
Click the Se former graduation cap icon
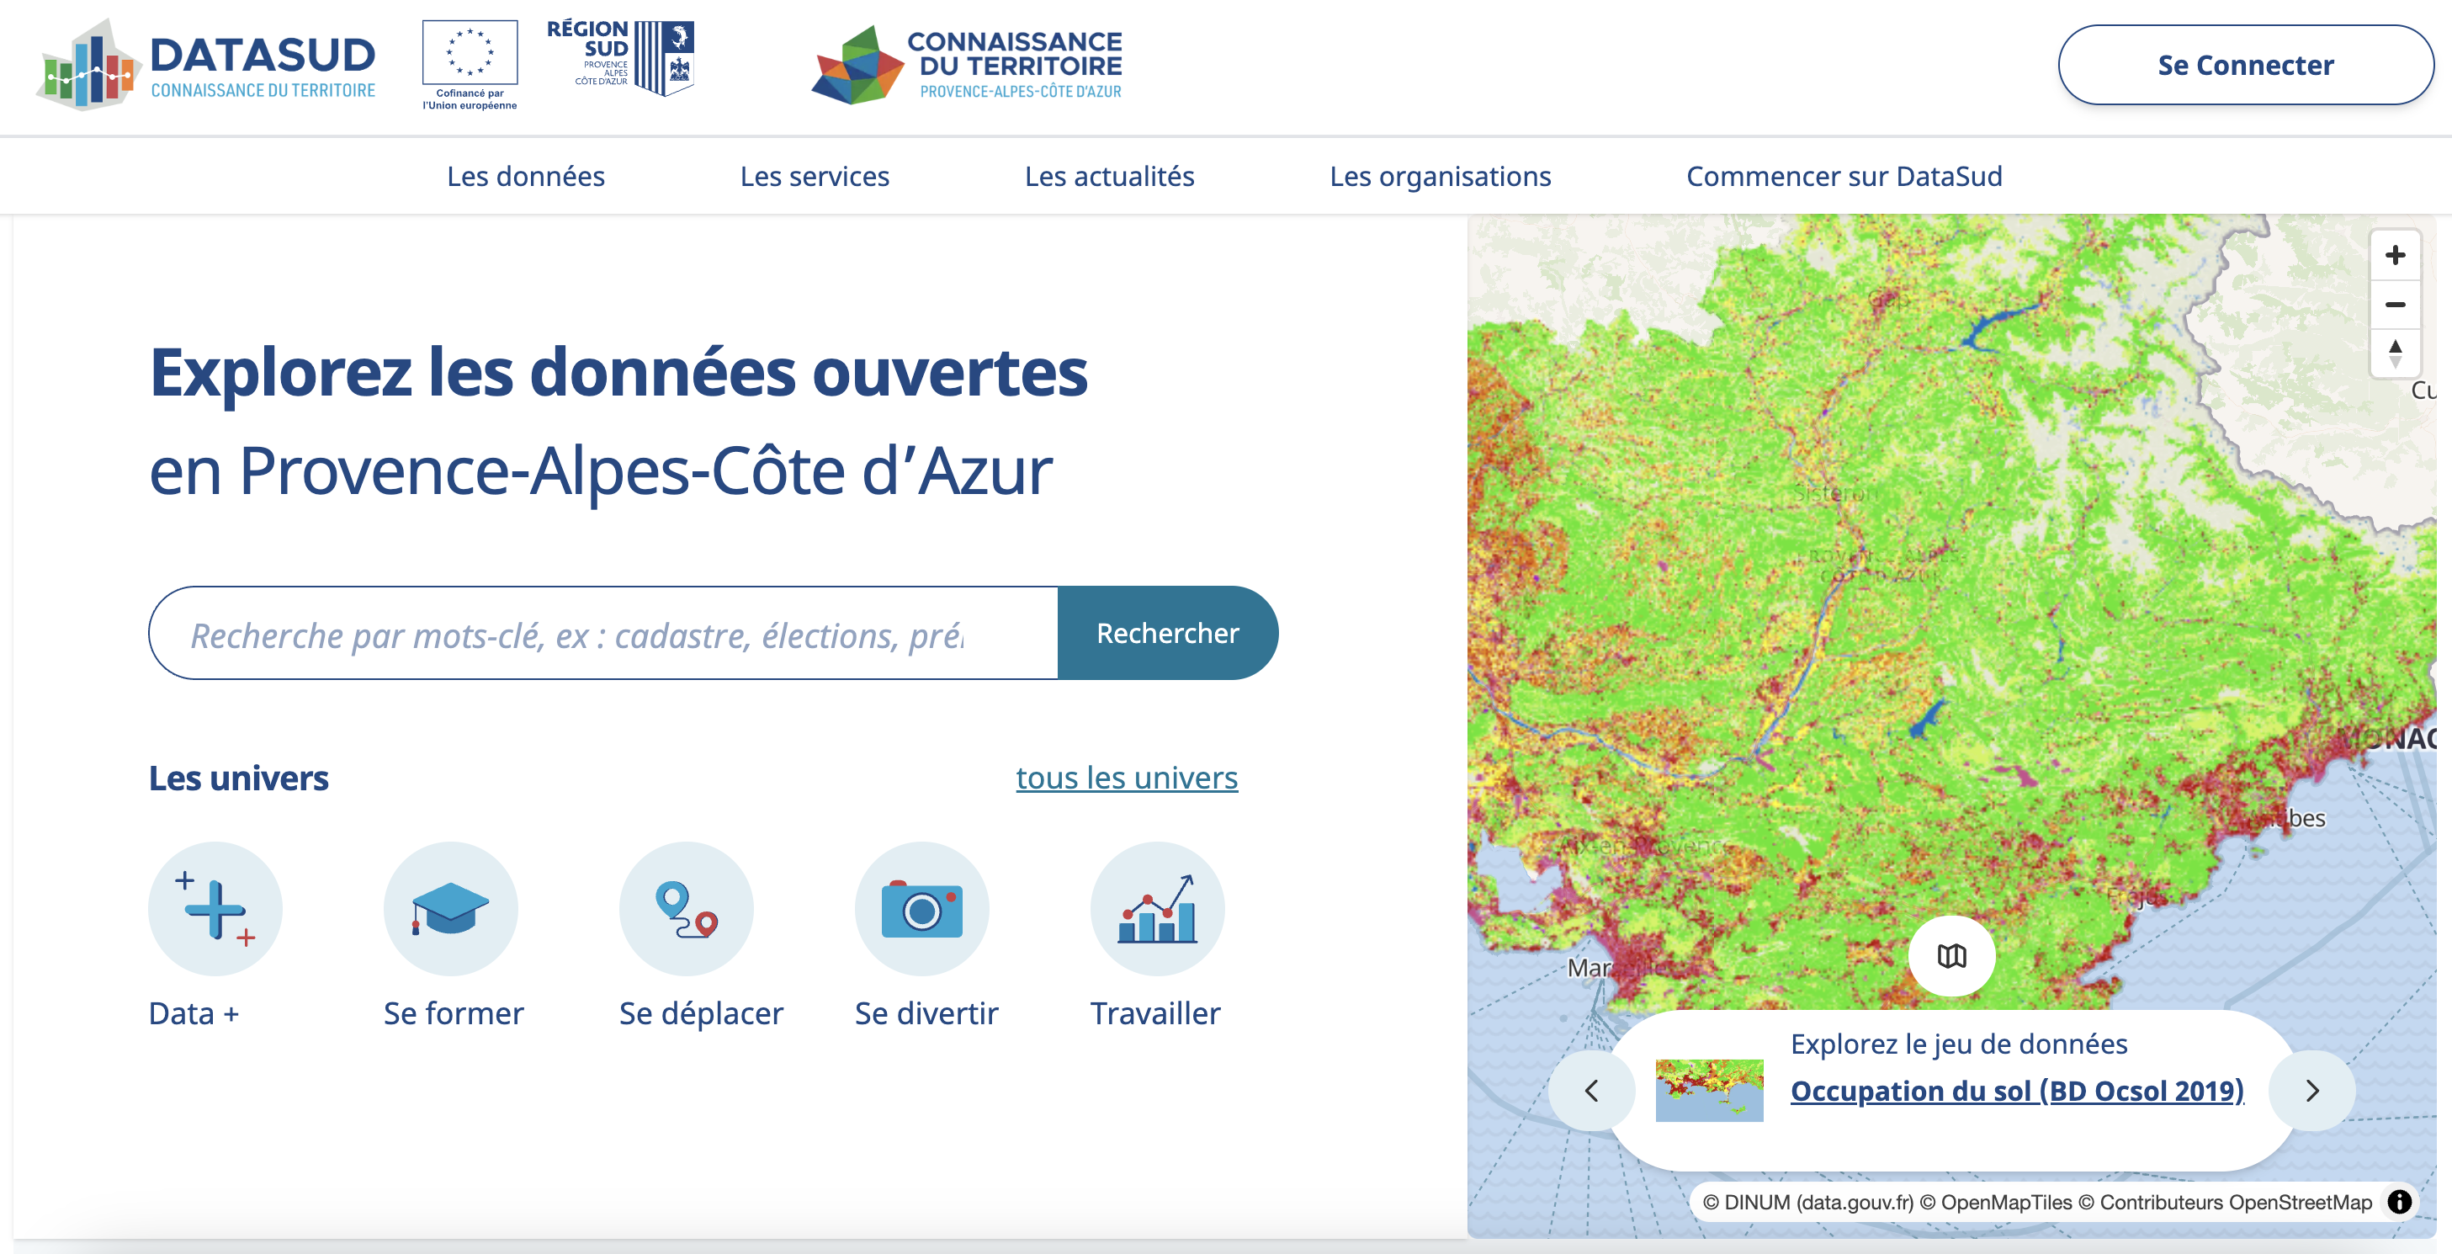coord(450,907)
